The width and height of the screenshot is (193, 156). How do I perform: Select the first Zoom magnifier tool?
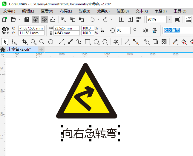tap(33, 42)
